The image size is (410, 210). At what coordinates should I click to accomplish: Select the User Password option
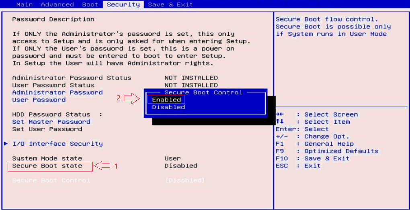click(x=39, y=100)
